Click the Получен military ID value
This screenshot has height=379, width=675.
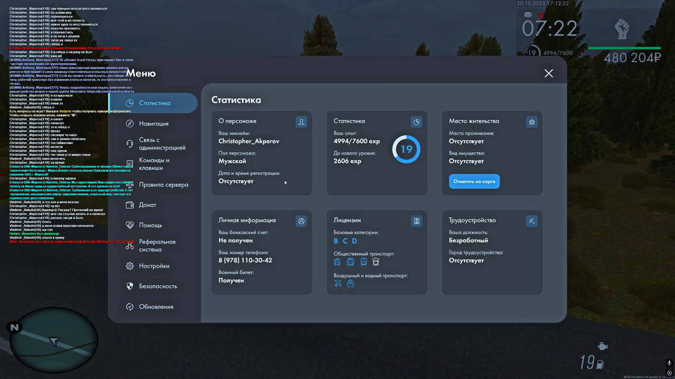(x=232, y=281)
